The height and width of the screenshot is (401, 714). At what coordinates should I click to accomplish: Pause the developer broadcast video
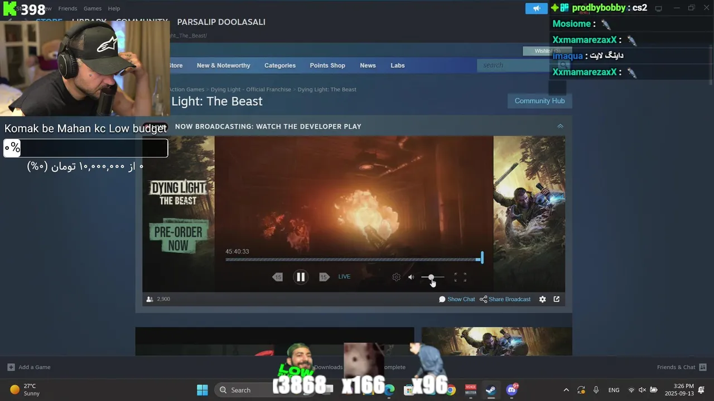[x=301, y=277]
